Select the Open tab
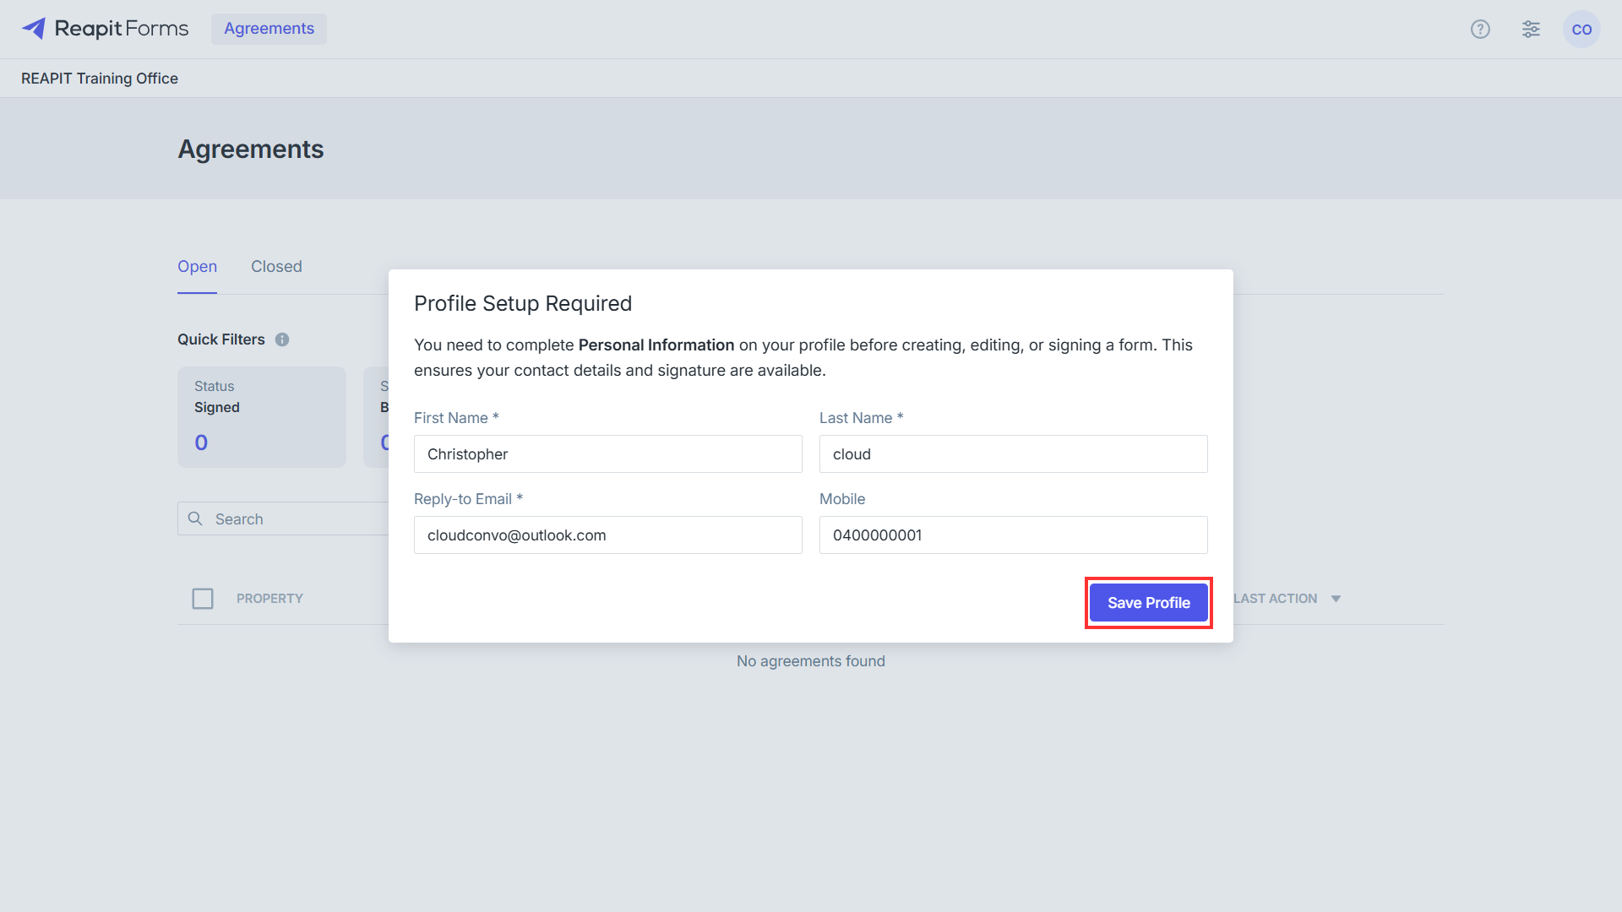 197,266
